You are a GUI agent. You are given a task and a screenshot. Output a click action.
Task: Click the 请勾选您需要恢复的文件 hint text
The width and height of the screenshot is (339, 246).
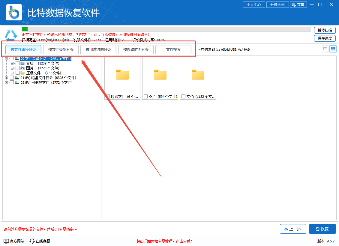(x=40, y=229)
